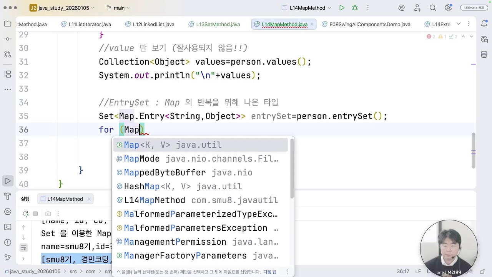The height and width of the screenshot is (277, 492).
Task: Choose MalformedParametersException completion suggestion
Action: [200, 228]
